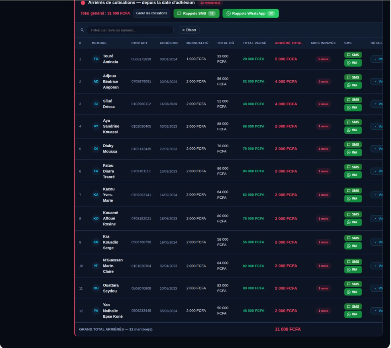Image resolution: width=391 pixels, height=348 pixels.
Task: Click the KO avatar for Kouamé Affoué
Action: click(x=96, y=219)
